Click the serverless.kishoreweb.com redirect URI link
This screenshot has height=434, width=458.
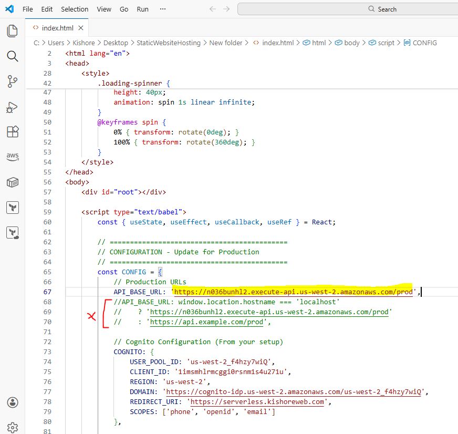[257, 402]
